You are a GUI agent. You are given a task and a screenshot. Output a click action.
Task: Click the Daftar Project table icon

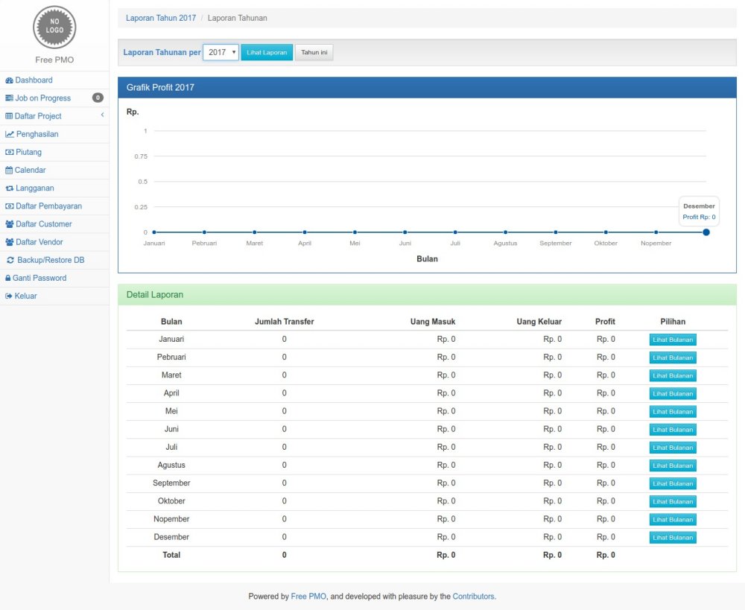(10, 115)
